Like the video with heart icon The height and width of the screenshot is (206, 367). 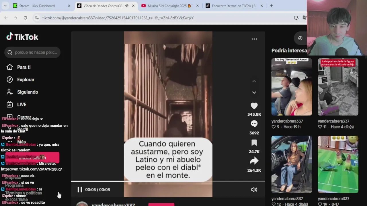pyautogui.click(x=254, y=106)
